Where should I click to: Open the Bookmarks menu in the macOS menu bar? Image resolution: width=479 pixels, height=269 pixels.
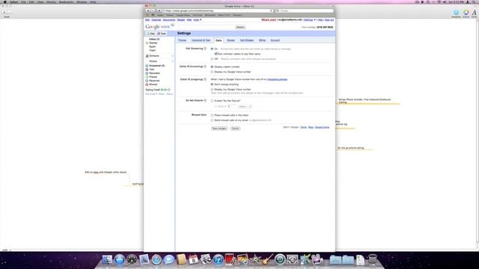[x=66, y=1]
